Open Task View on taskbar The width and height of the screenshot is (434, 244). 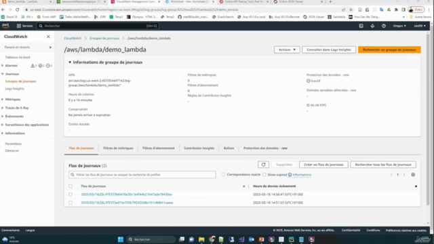[182, 239]
